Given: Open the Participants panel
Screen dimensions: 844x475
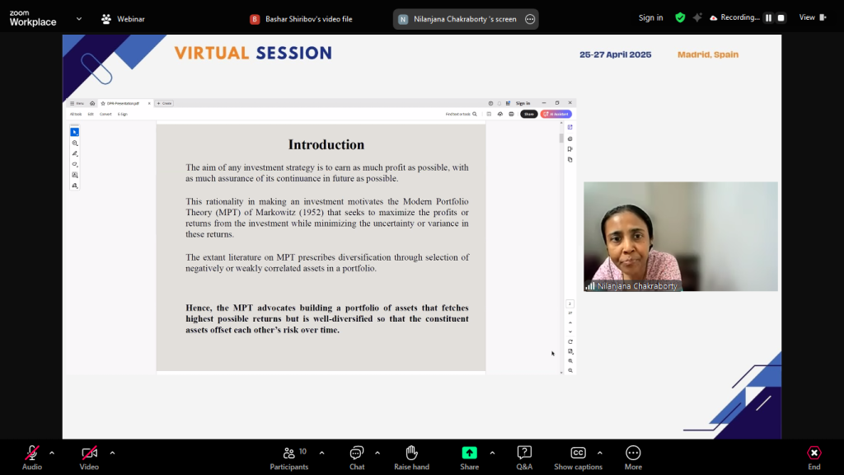Looking at the screenshot, I should pos(289,453).
